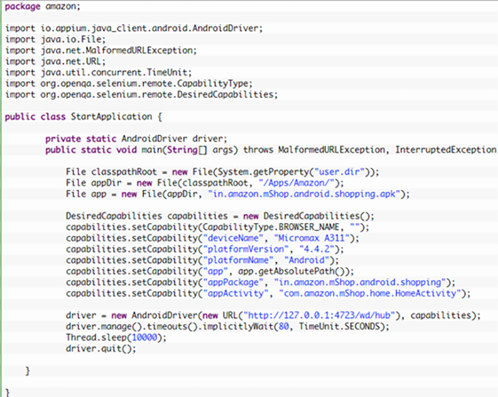
Task: Click the main method signature
Action: 271,150
